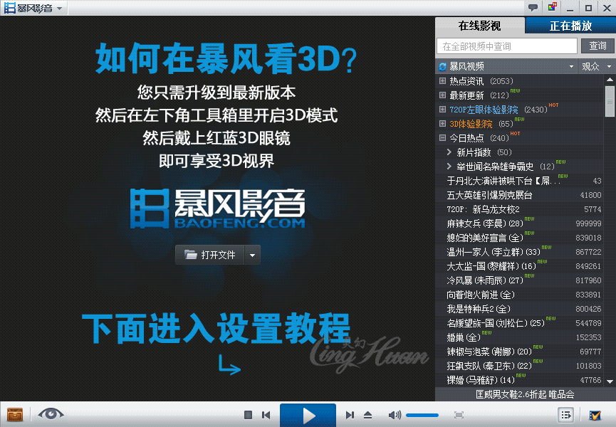Click the 暴风影音 BAOFENG.COM logo
The height and width of the screenshot is (427, 616).
pyautogui.click(x=218, y=209)
